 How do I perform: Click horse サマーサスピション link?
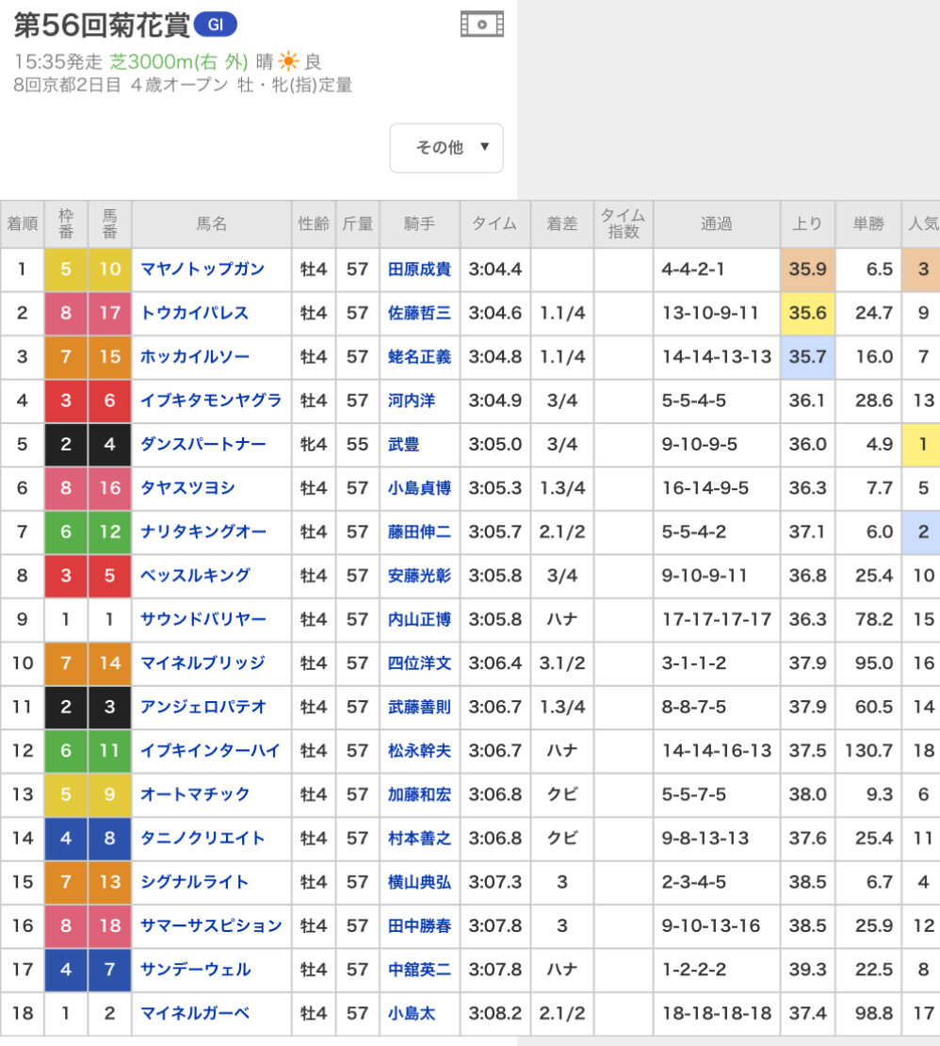(211, 926)
